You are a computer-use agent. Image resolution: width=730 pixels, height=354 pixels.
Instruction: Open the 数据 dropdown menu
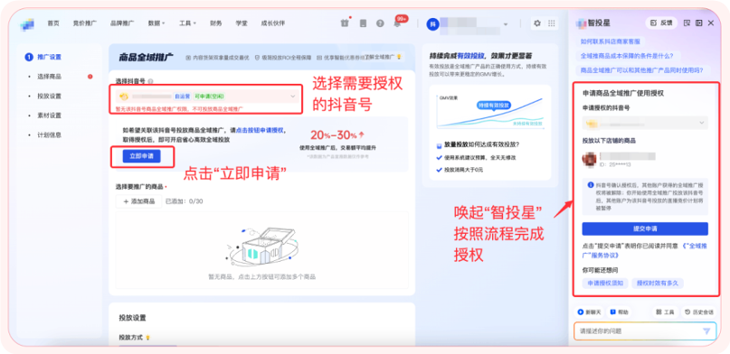156,23
